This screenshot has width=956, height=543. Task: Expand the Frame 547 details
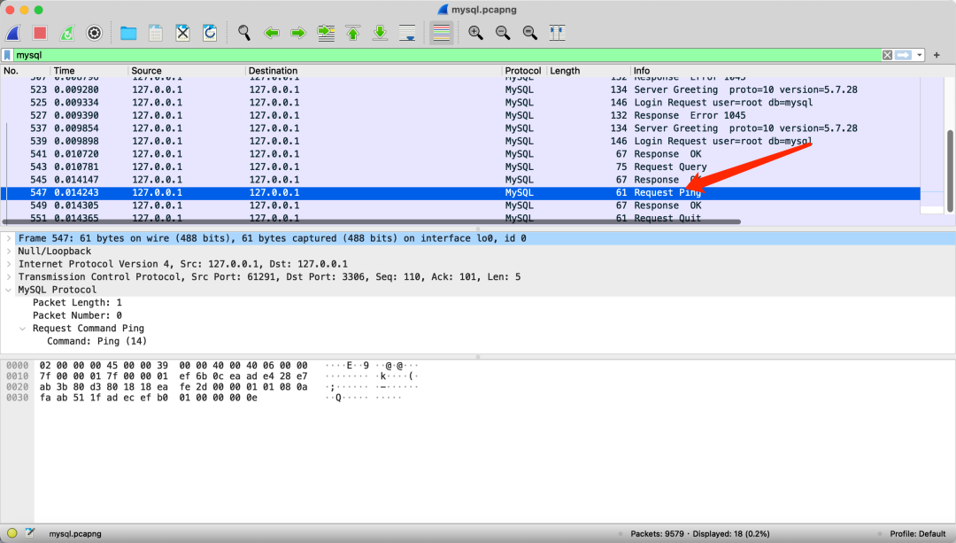tap(9, 238)
